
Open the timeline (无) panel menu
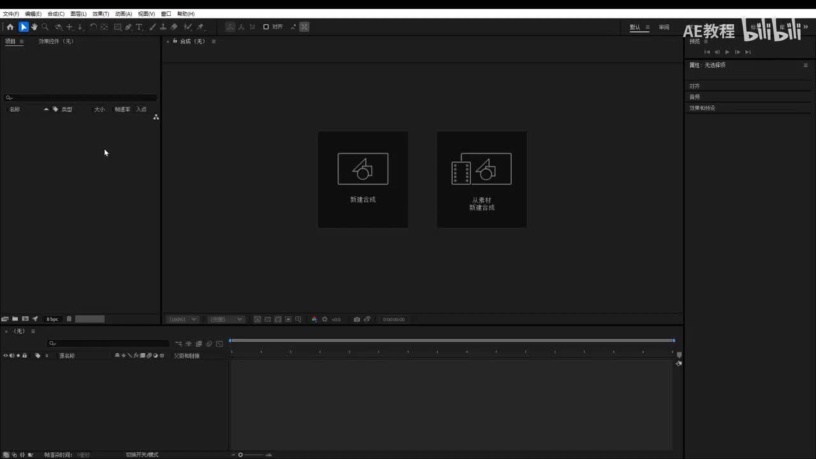coord(33,331)
